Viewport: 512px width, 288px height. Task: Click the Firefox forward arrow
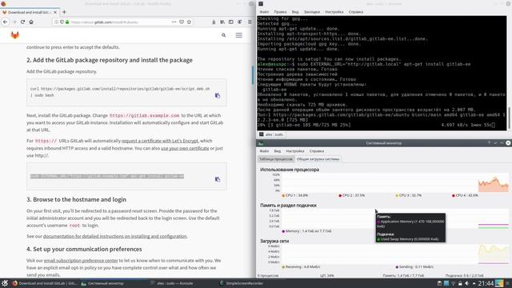pyautogui.click(x=14, y=22)
